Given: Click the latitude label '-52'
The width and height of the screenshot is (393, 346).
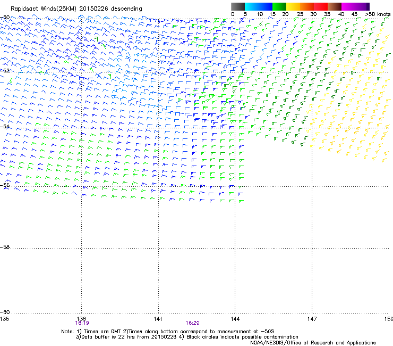Looking at the screenshot, I should (5, 71).
